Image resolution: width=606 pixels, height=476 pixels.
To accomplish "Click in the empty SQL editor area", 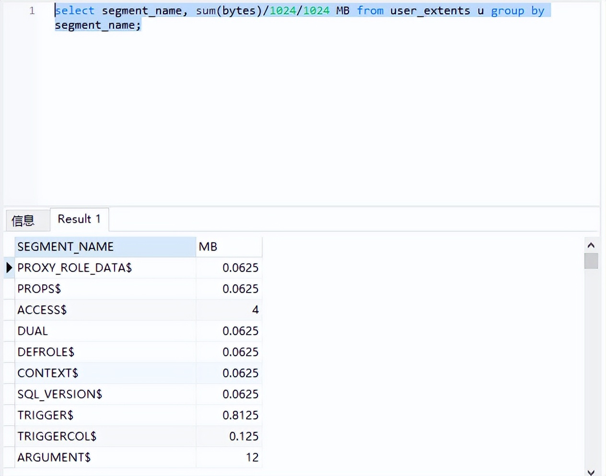I will (x=316, y=120).
